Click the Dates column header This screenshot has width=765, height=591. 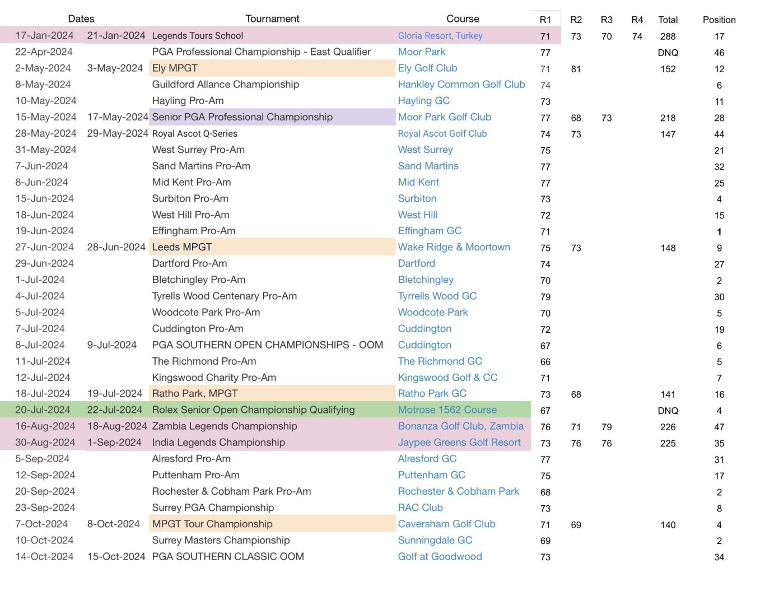pyautogui.click(x=81, y=19)
